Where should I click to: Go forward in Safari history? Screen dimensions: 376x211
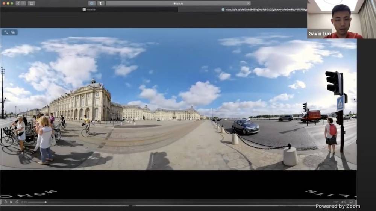pos(23,3)
